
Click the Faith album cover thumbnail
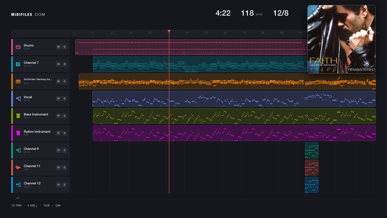point(341,39)
